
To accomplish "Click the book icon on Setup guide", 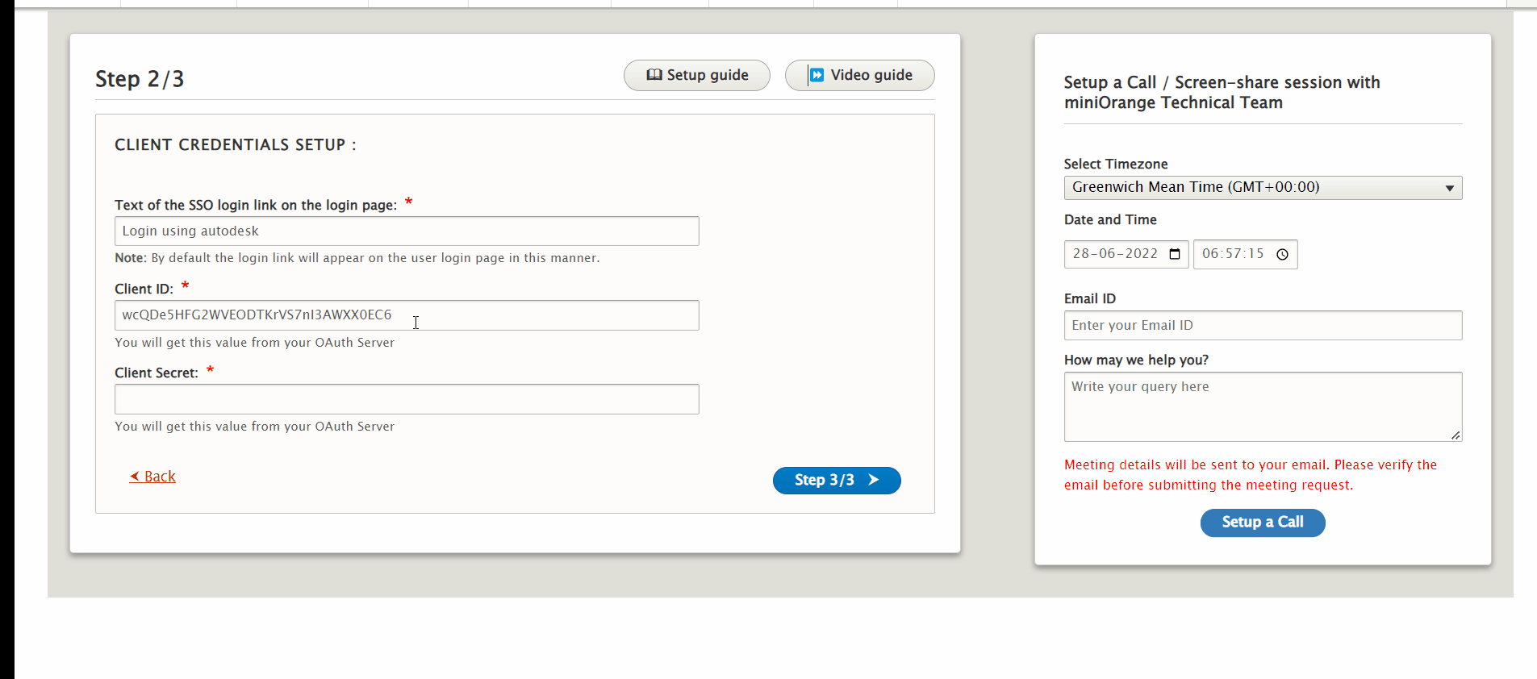I will tap(654, 75).
